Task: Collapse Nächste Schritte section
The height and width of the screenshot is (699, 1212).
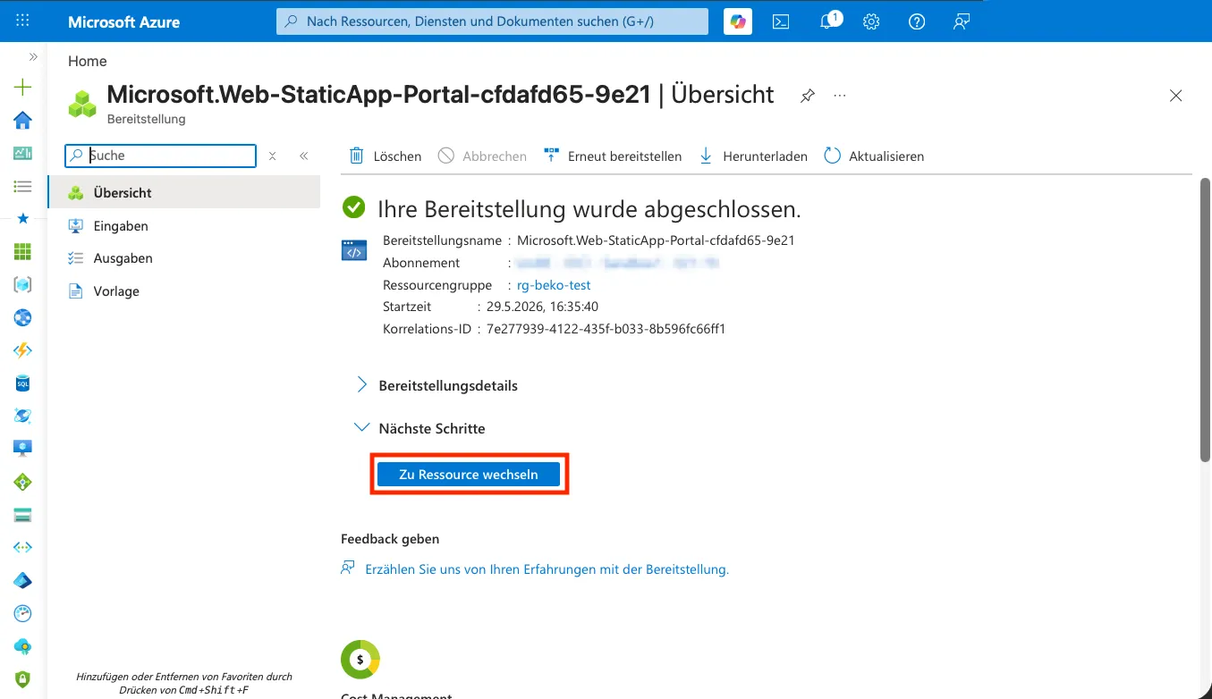Action: pos(420,428)
